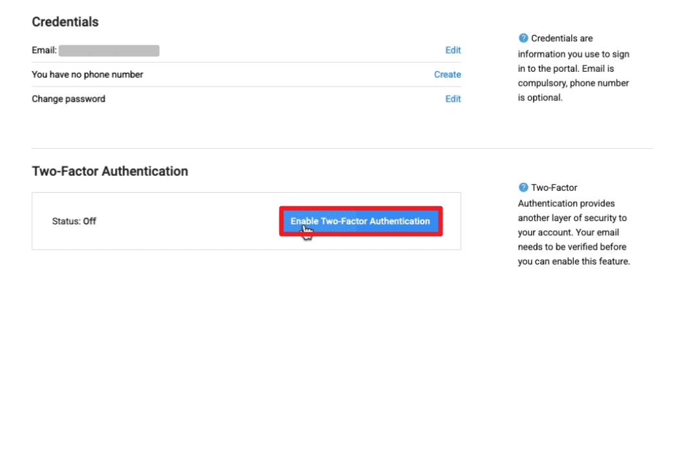The width and height of the screenshot is (676, 452).
Task: Click the 'Change password' label
Action: [x=69, y=99]
